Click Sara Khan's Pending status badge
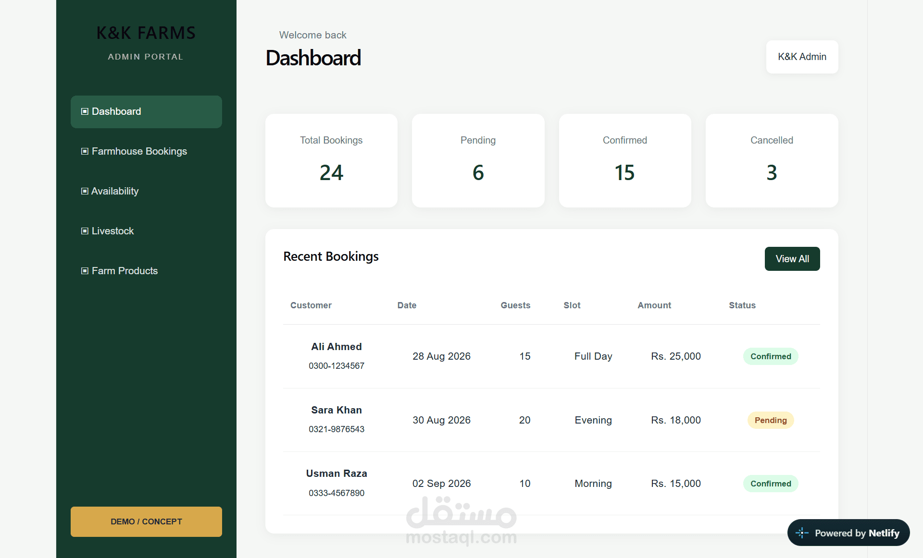 [771, 420]
